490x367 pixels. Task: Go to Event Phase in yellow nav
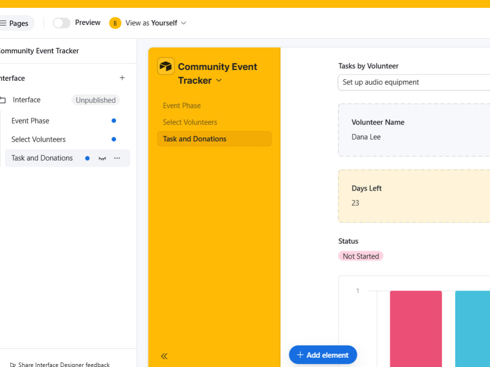point(182,106)
